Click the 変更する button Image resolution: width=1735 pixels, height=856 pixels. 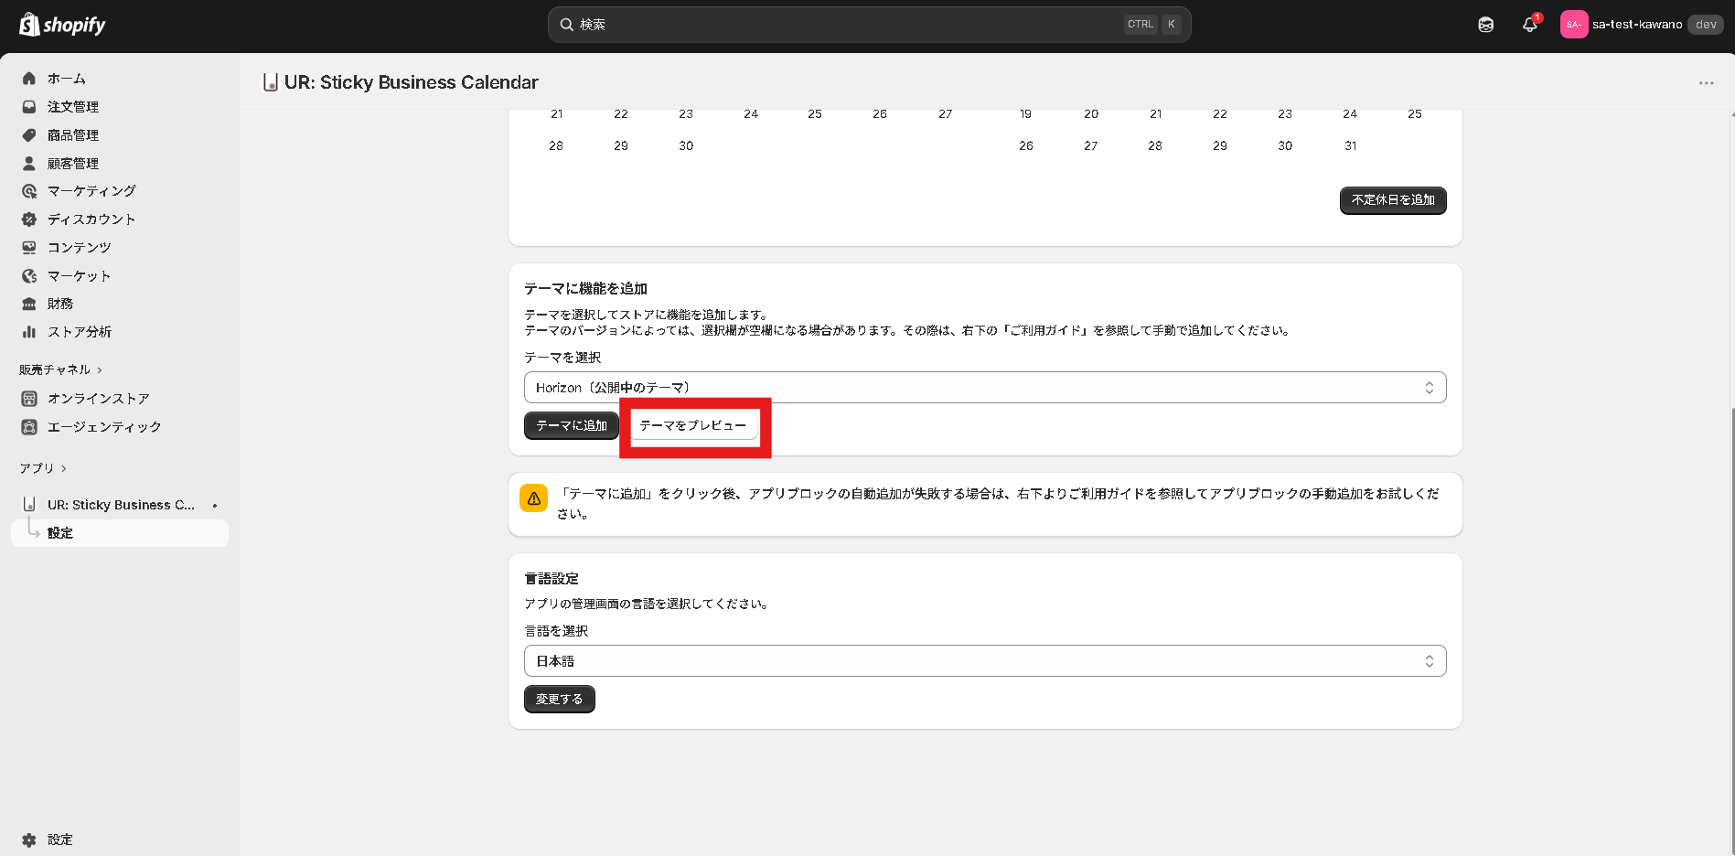pyautogui.click(x=560, y=699)
